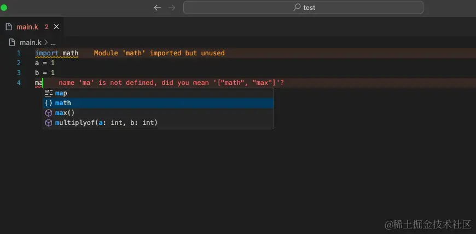The height and width of the screenshot is (234, 476).
Task: Click the breadcrumb file icon
Action: click(12, 42)
